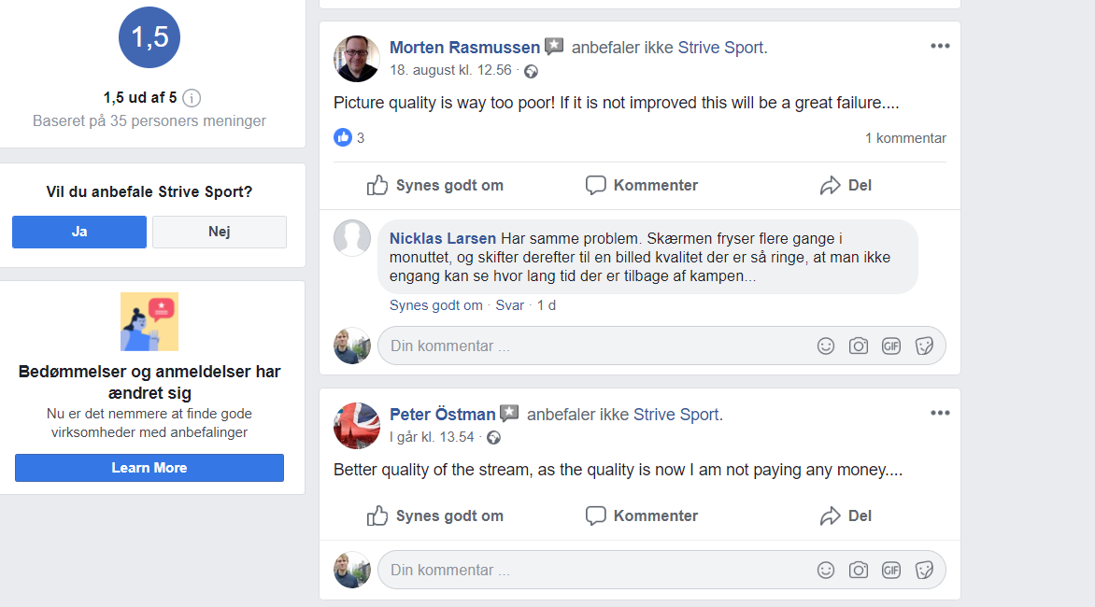Click the sticker icon in the Morten post comment box
The height and width of the screenshot is (607, 1095).
(x=924, y=346)
